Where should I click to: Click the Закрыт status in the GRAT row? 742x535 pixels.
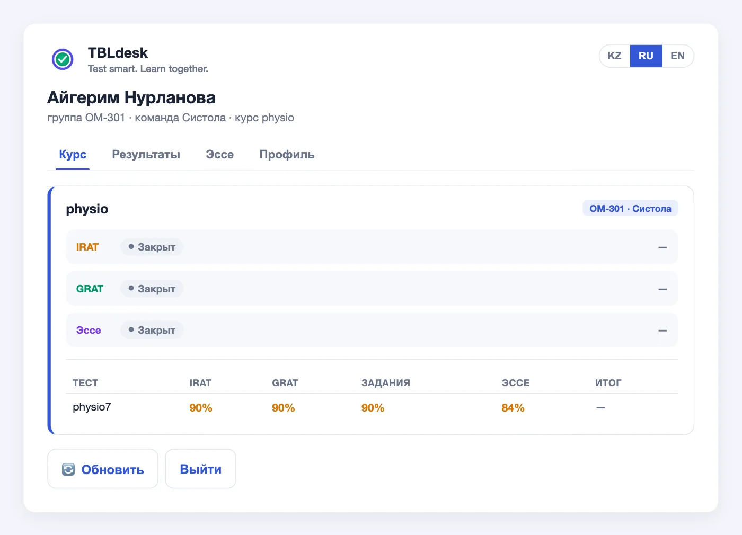click(152, 289)
